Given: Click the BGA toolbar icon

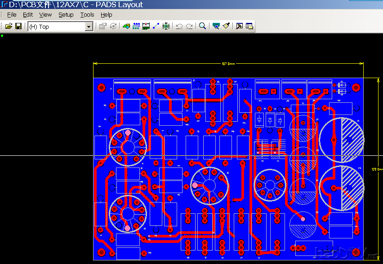Looking at the screenshot, I should [166, 26].
